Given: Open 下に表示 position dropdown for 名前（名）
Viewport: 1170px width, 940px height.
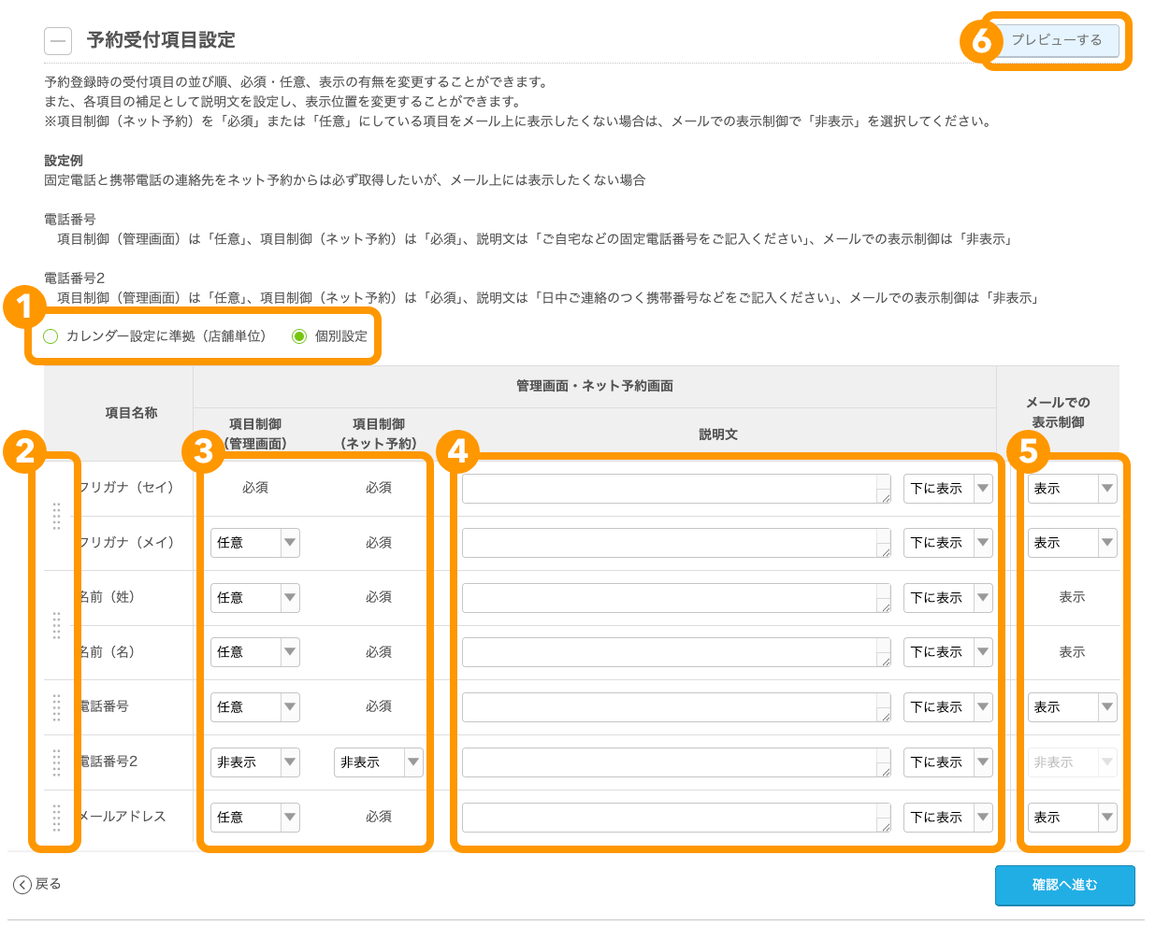Looking at the screenshot, I should pos(947,652).
